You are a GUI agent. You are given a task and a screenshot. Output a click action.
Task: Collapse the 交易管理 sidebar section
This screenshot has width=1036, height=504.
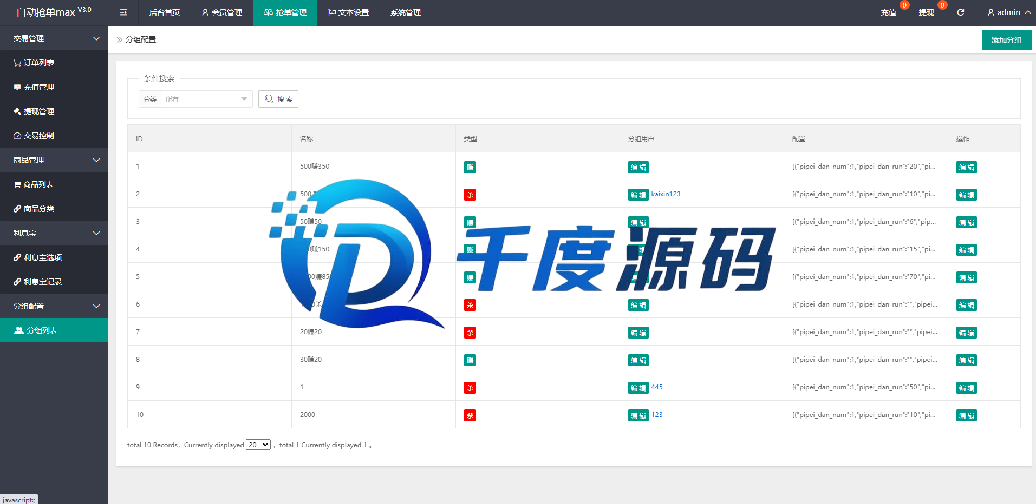(x=54, y=38)
